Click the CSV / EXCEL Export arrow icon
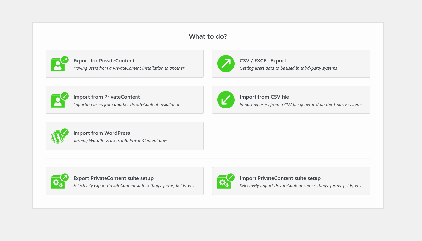Viewport: 422px width, 241px height. pyautogui.click(x=226, y=64)
